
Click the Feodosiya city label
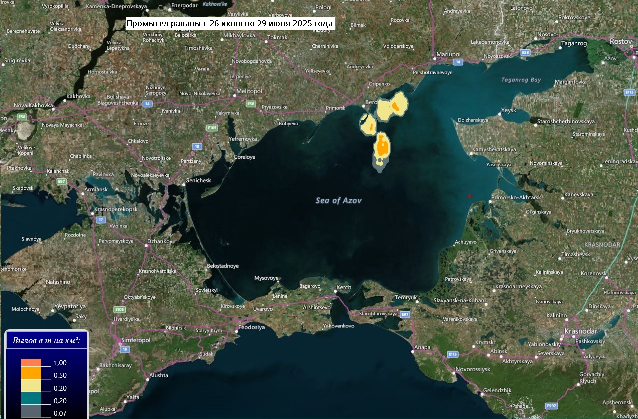(x=252, y=327)
